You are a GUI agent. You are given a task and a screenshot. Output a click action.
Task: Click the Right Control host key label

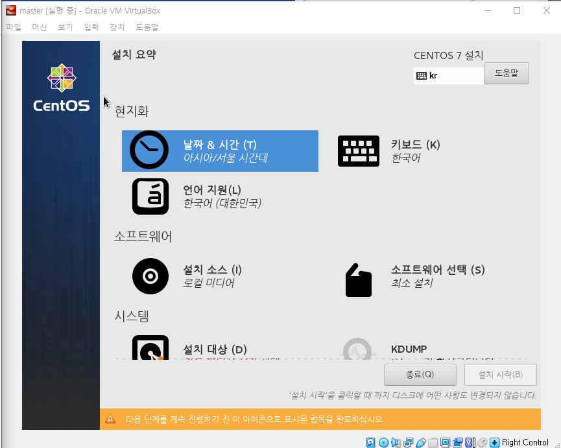coord(525,442)
